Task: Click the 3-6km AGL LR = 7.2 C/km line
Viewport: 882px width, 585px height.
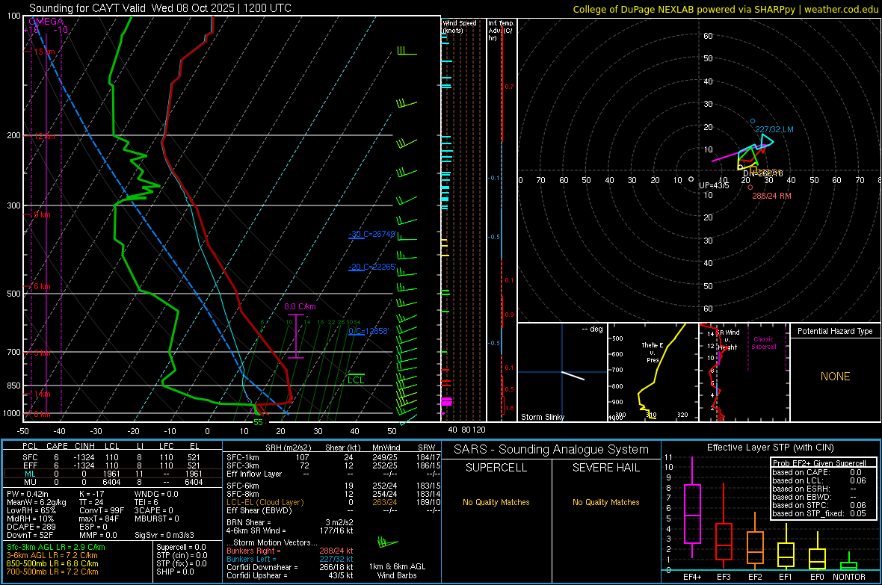Action: click(x=52, y=555)
